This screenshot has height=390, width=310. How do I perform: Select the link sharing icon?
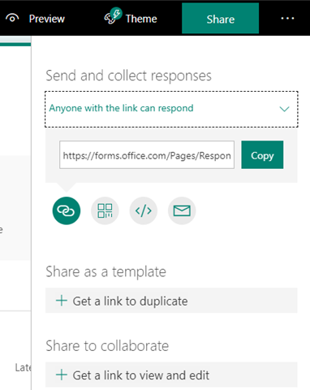[x=67, y=210]
